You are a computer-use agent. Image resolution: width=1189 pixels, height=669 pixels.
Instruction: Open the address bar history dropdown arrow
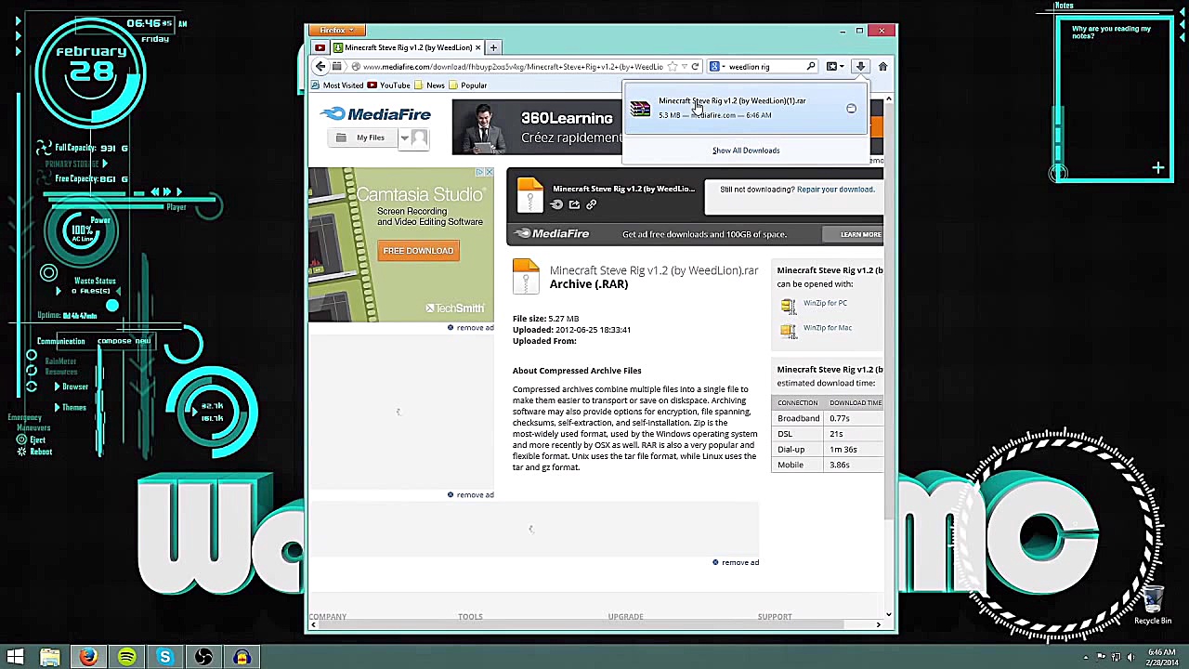pos(684,67)
